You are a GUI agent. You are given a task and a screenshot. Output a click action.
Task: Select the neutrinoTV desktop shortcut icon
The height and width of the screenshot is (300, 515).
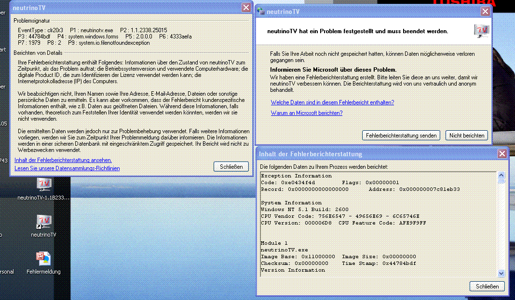coord(44,222)
